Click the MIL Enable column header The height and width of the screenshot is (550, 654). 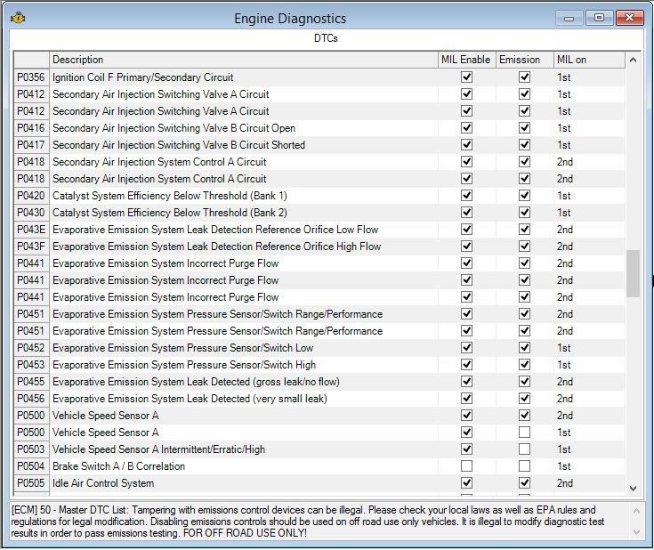(x=467, y=60)
